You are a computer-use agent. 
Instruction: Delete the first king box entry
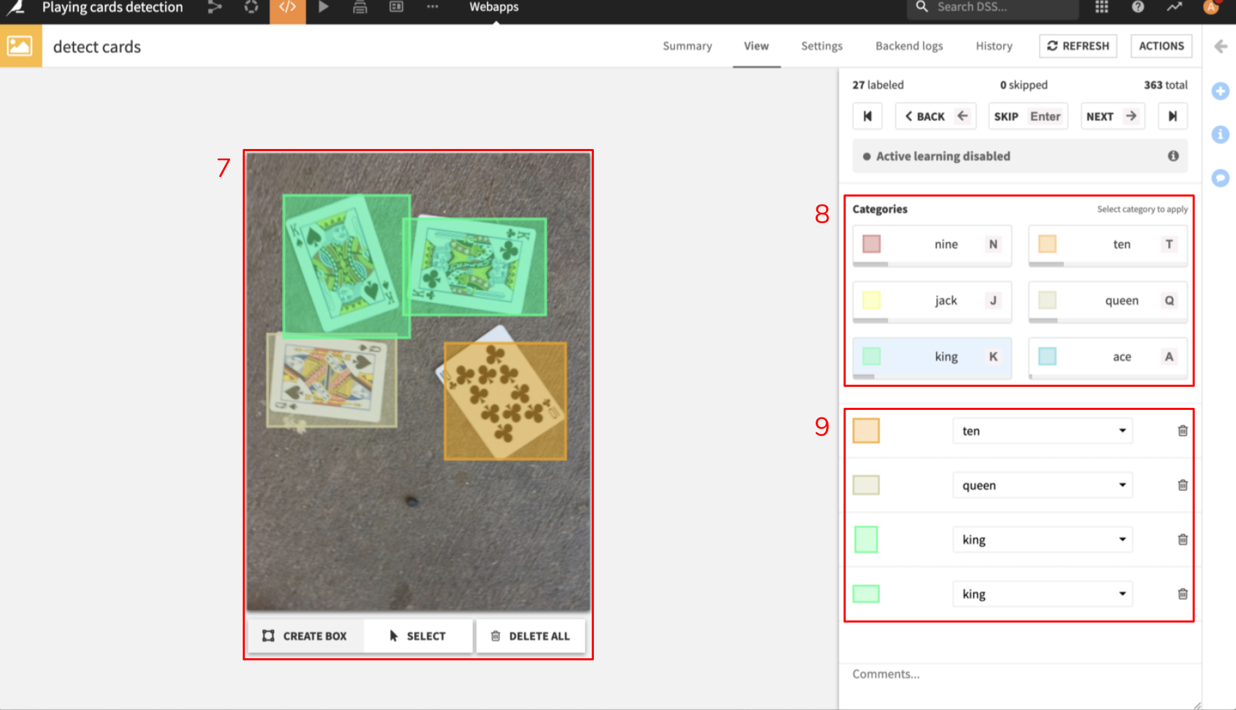[x=1183, y=539]
